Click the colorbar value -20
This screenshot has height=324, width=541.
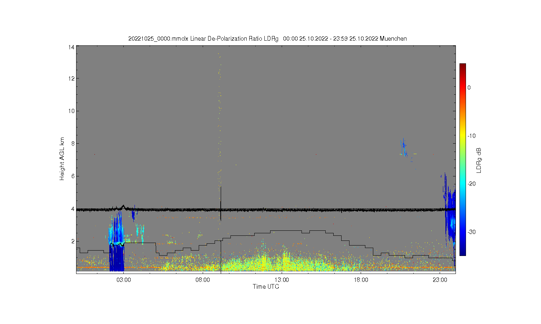471,184
